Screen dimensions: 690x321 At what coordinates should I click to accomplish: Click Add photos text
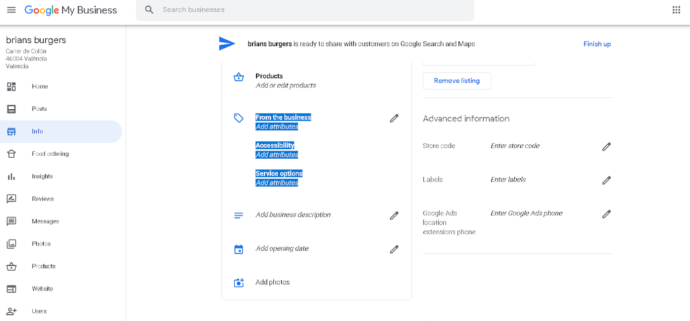pos(272,282)
